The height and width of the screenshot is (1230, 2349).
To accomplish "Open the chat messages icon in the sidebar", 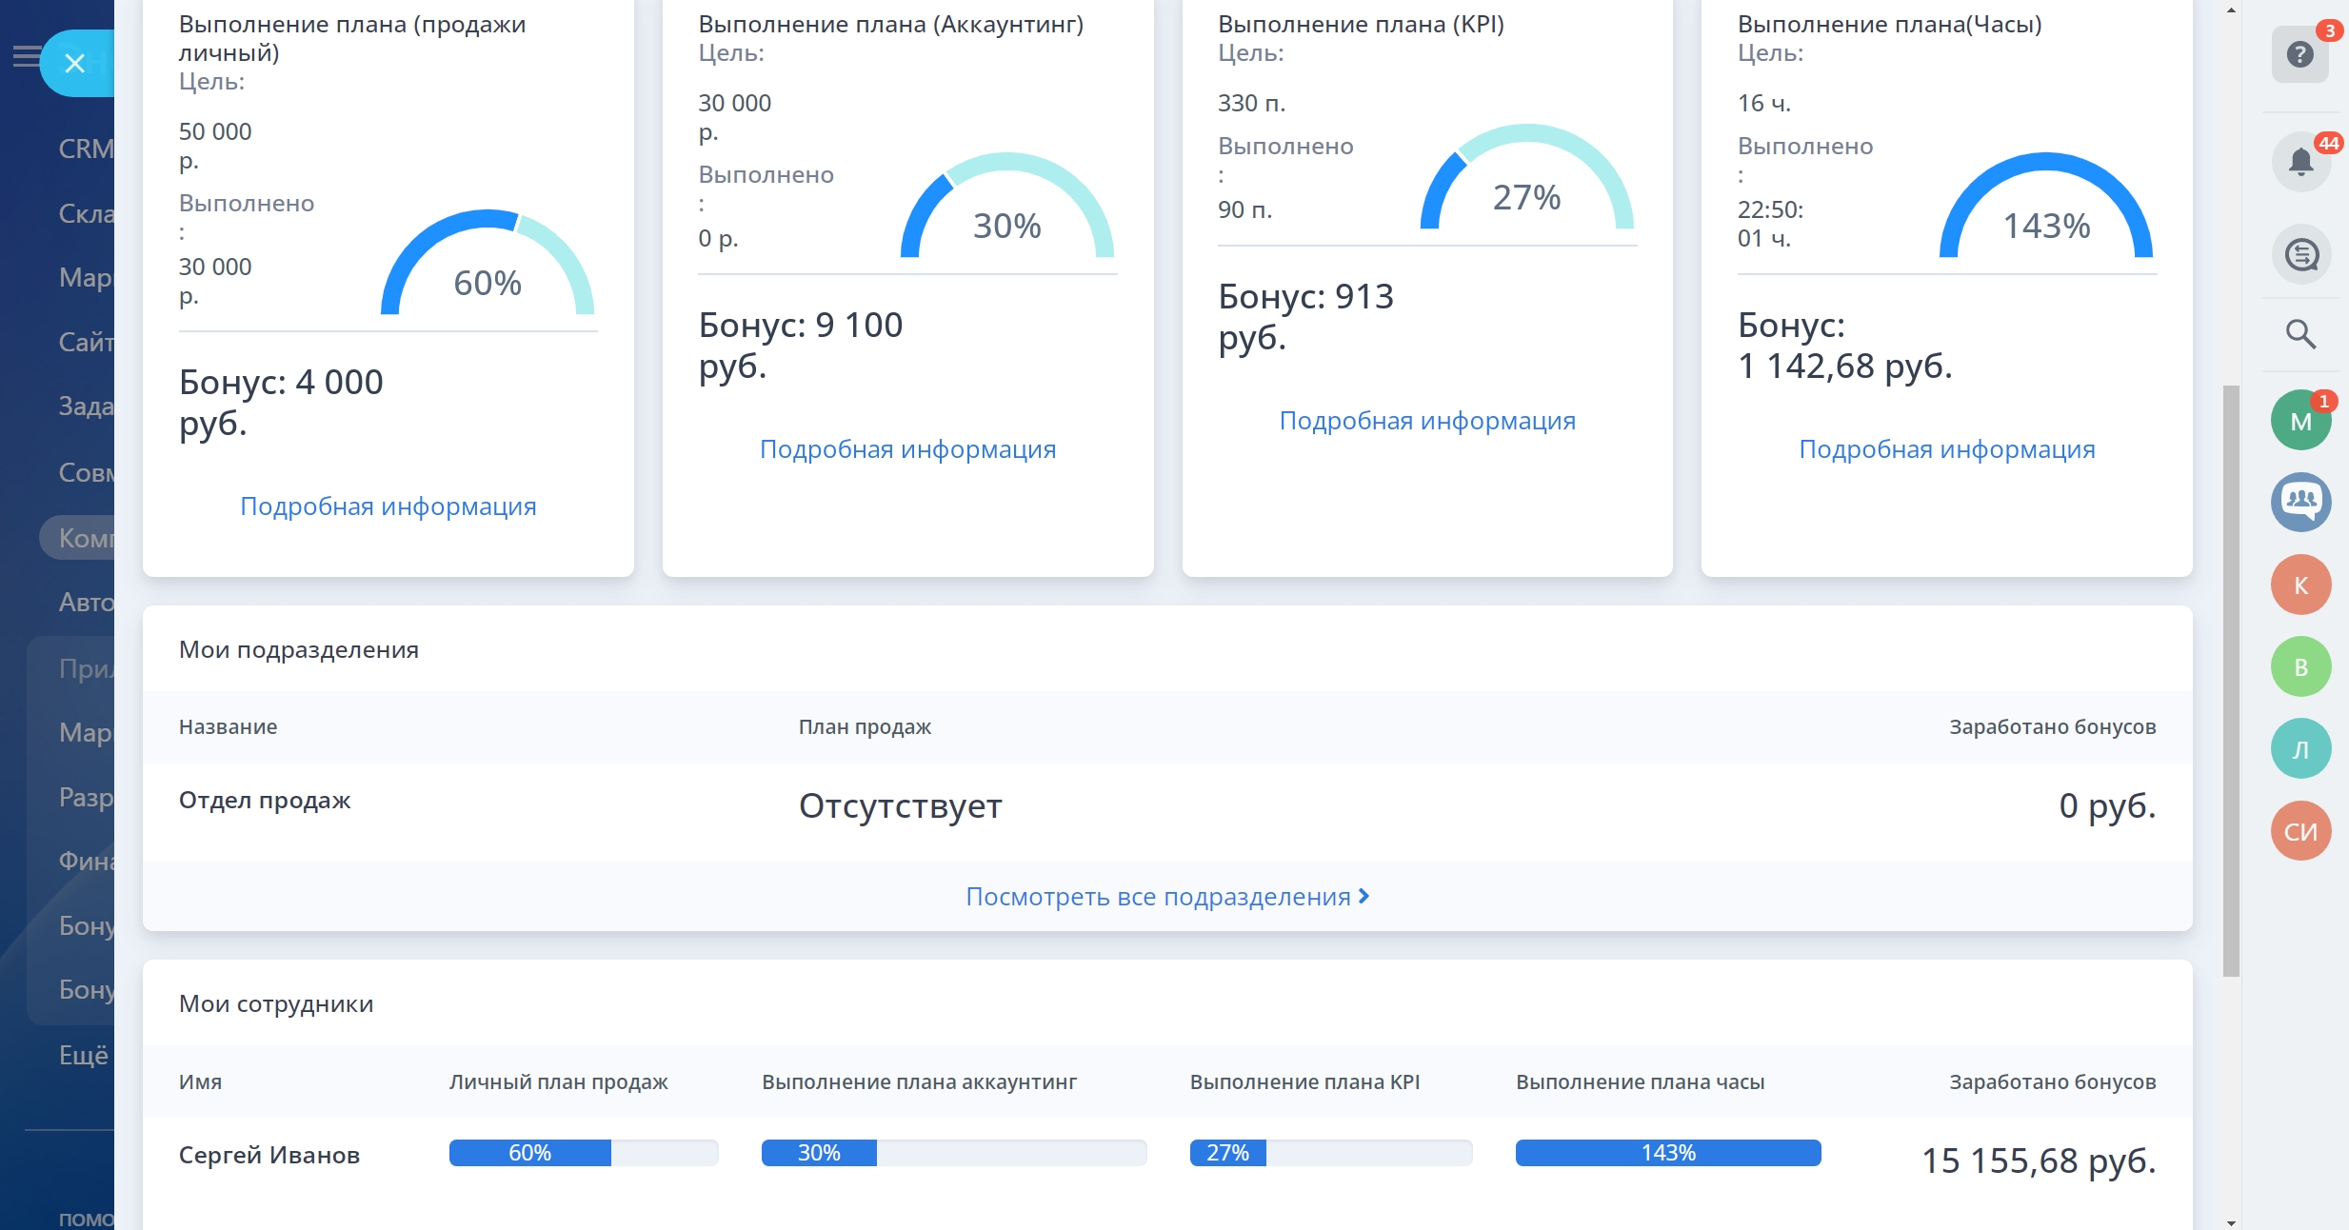I will click(x=2300, y=254).
